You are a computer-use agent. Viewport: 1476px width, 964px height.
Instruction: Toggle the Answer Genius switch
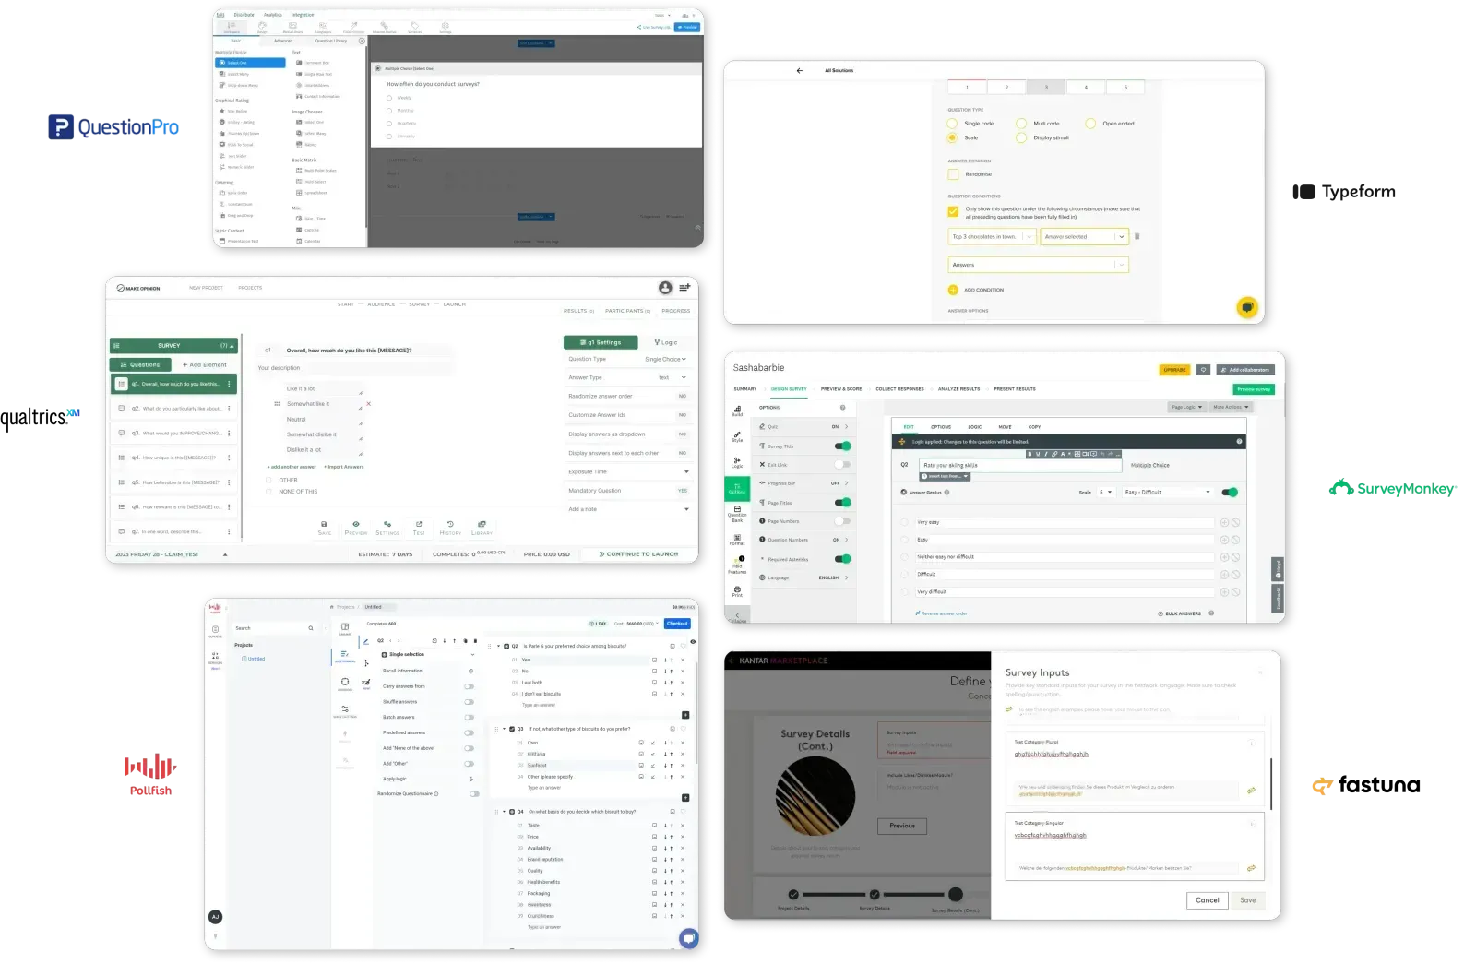1229,492
